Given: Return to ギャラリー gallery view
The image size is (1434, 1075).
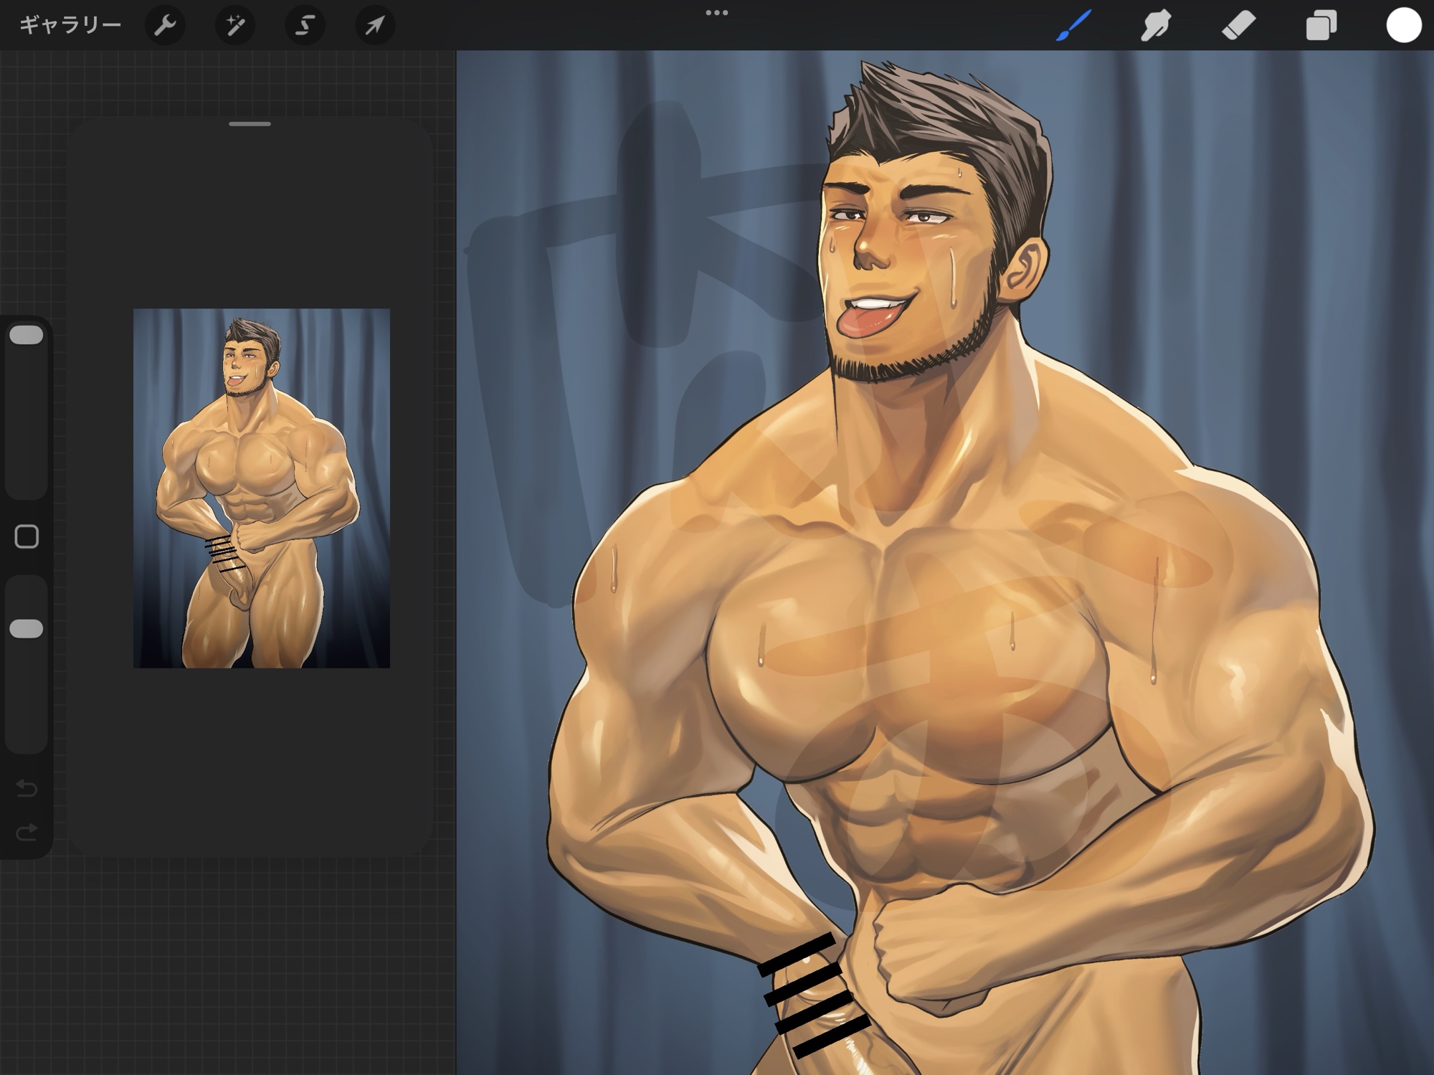Looking at the screenshot, I should click(x=70, y=26).
